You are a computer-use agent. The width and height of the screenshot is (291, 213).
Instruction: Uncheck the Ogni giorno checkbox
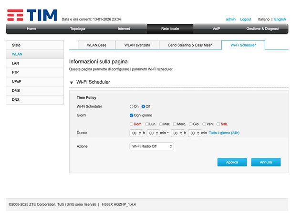pos(131,116)
